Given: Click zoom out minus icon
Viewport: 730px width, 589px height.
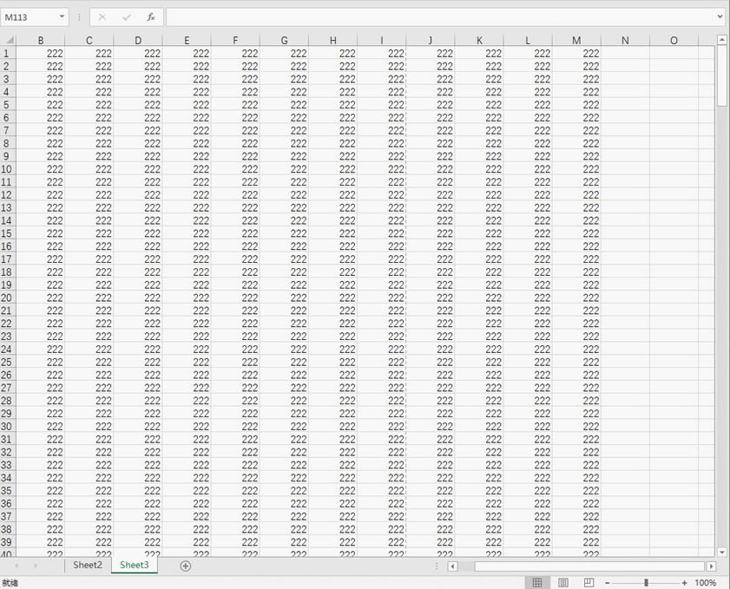Looking at the screenshot, I should (x=608, y=583).
